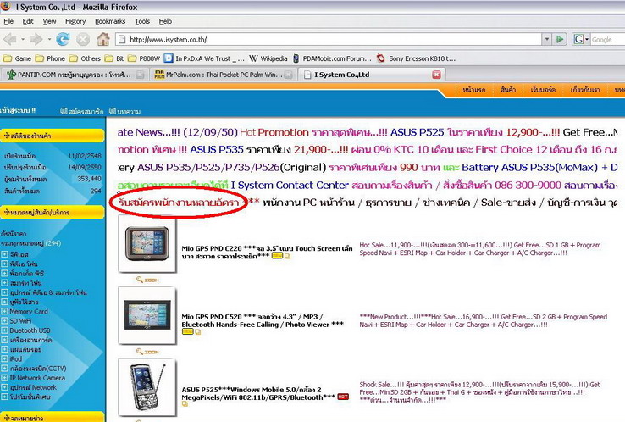Close the MrPalm.com tab
The height and width of the screenshot is (422, 625).
tap(288, 75)
